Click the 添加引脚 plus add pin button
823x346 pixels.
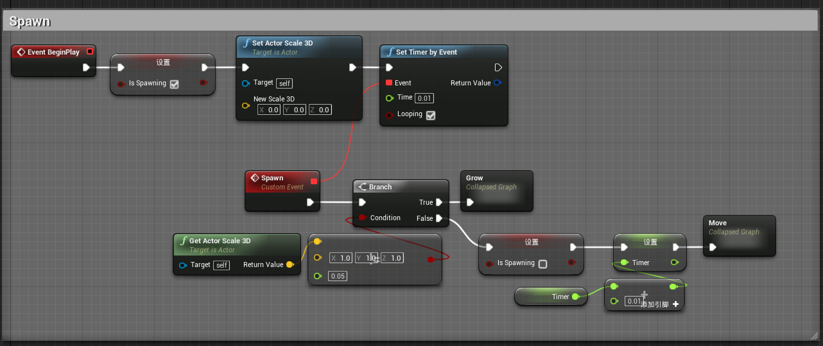[x=675, y=304]
